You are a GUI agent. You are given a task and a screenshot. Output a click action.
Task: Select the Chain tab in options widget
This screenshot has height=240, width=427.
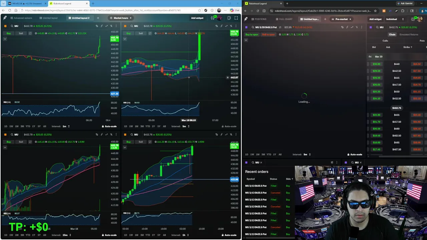tap(392, 34)
